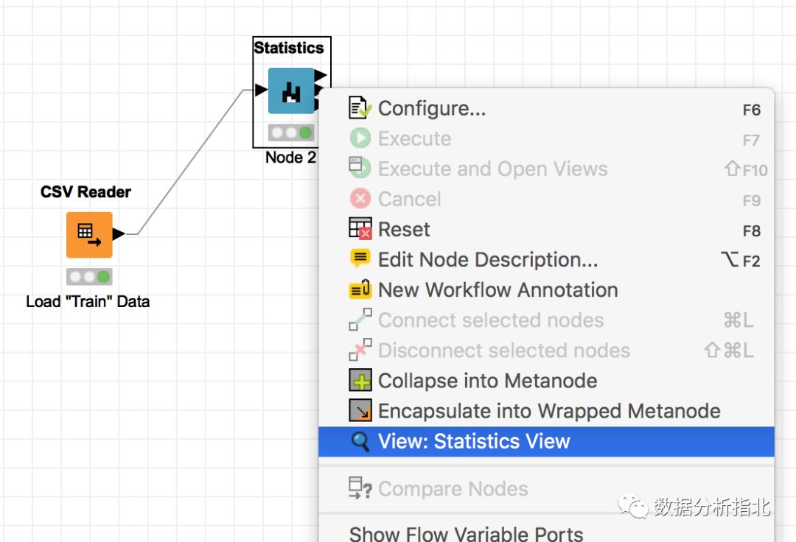
Task: Click the Statistics node traffic light status
Action: coord(291,133)
